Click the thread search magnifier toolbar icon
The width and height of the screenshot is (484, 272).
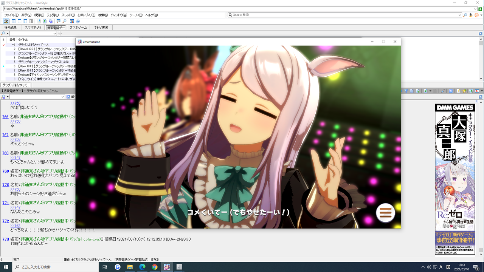coord(65,22)
